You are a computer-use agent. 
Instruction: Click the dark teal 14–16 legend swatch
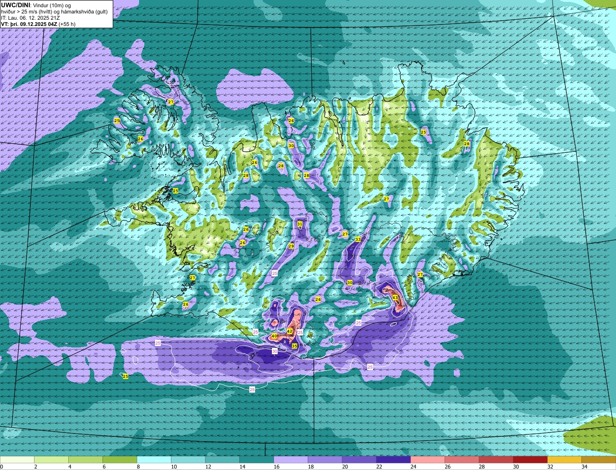tap(257, 459)
